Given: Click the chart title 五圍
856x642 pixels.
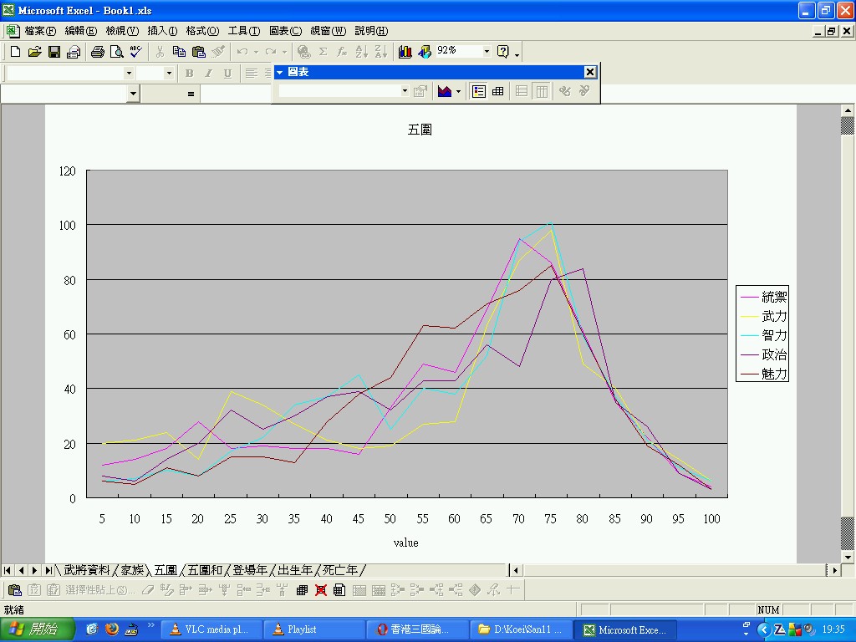Looking at the screenshot, I should tap(420, 130).
